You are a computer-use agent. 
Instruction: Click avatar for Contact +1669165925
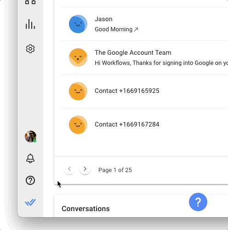pyautogui.click(x=78, y=91)
